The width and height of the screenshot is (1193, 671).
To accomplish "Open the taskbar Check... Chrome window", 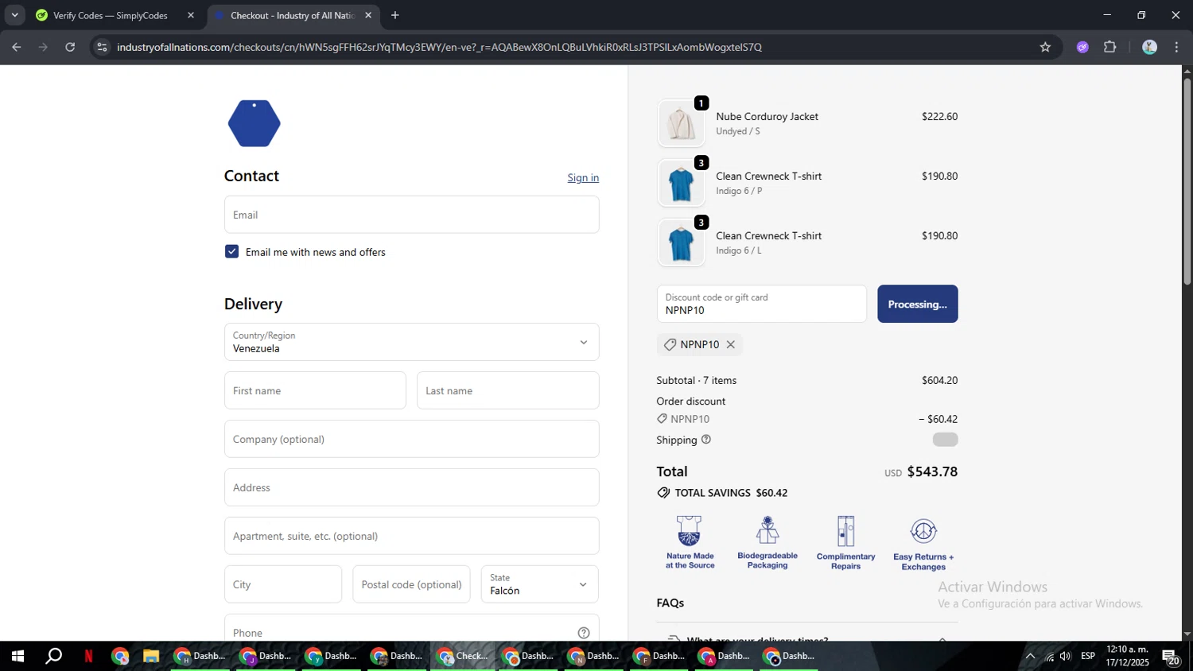I will click(x=463, y=656).
